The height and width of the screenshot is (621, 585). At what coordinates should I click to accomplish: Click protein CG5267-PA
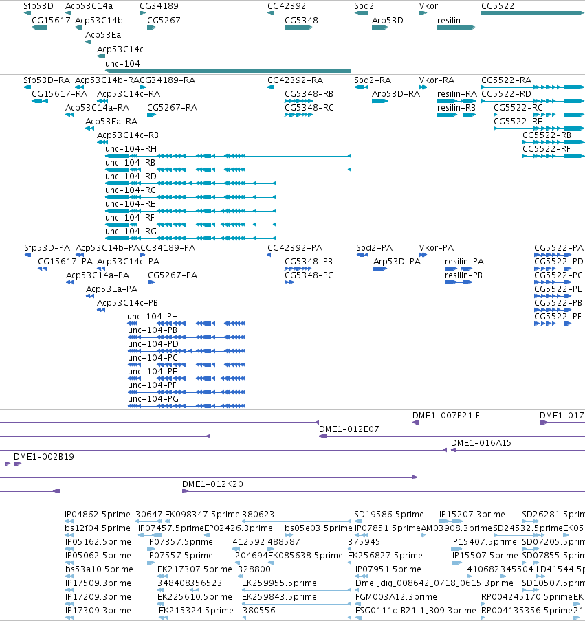coord(151,282)
